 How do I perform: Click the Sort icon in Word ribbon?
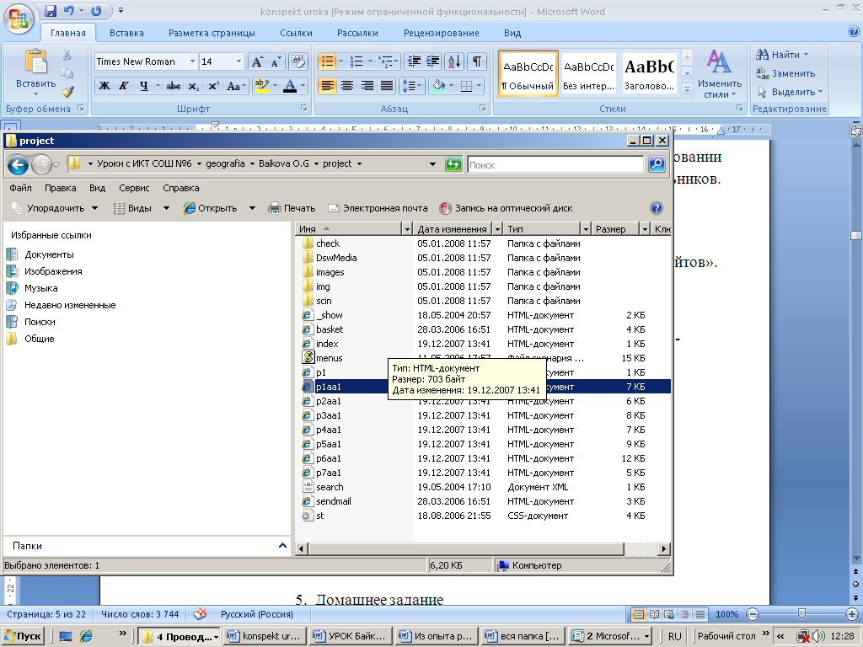(454, 61)
